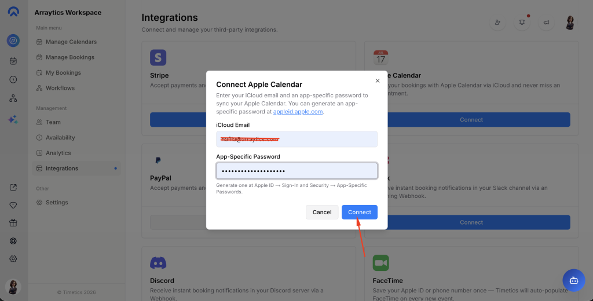Focus the App-Specific Password field
The height and width of the screenshot is (301, 593).
[296, 171]
